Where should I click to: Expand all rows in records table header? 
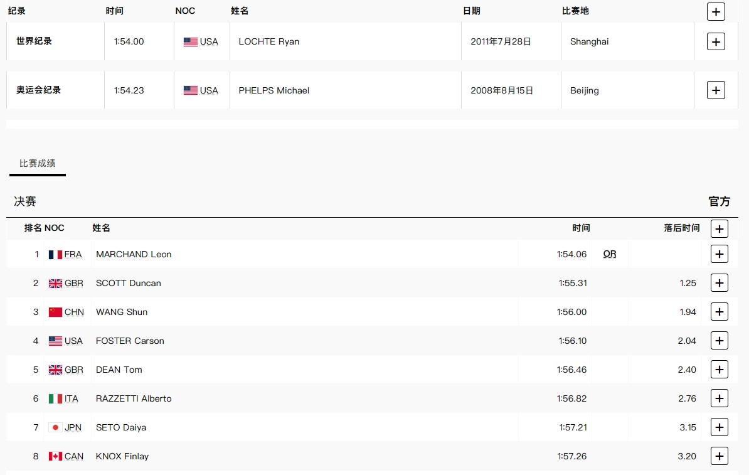pos(716,11)
